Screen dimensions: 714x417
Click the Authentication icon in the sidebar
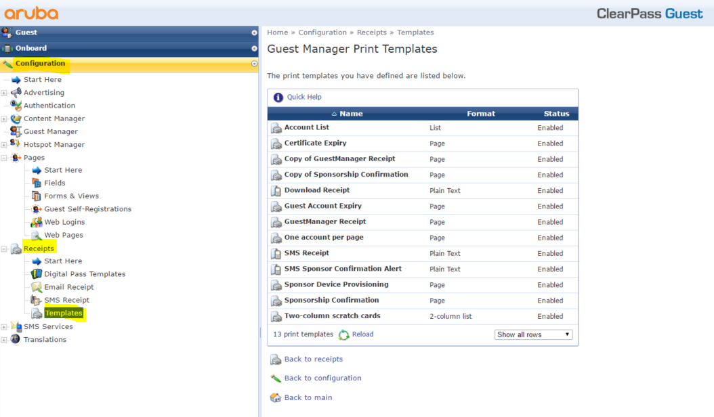click(16, 106)
